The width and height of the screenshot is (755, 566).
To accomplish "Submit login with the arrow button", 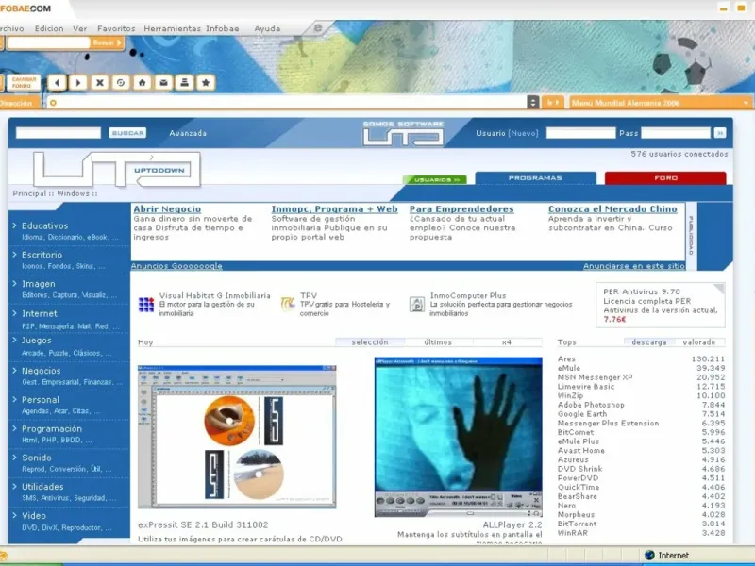I will [x=720, y=133].
